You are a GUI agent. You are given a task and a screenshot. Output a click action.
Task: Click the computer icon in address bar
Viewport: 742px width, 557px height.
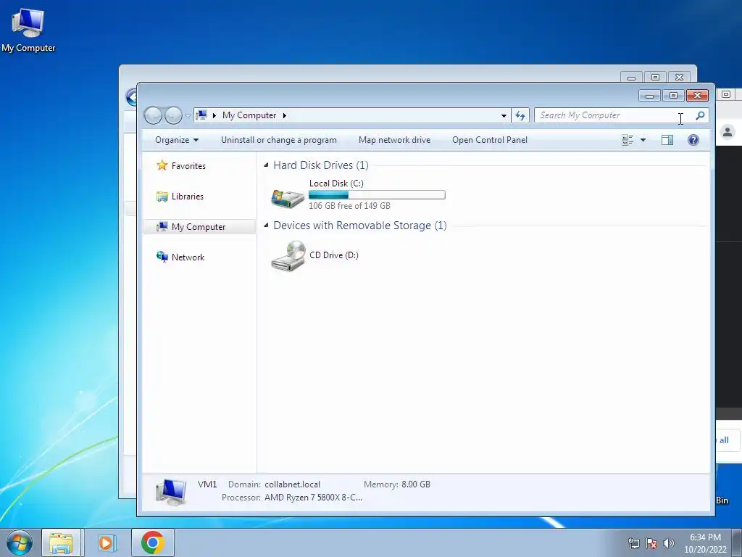tap(201, 115)
